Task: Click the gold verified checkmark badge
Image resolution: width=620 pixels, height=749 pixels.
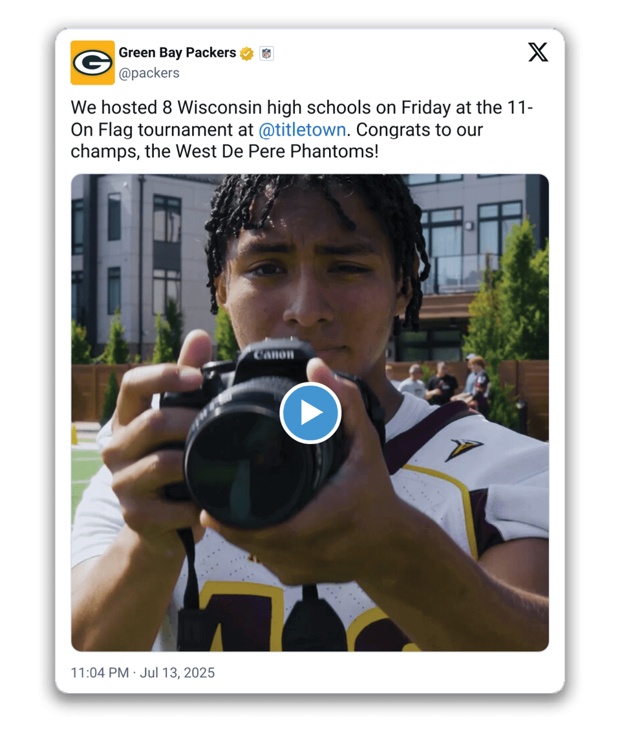Action: [x=246, y=54]
